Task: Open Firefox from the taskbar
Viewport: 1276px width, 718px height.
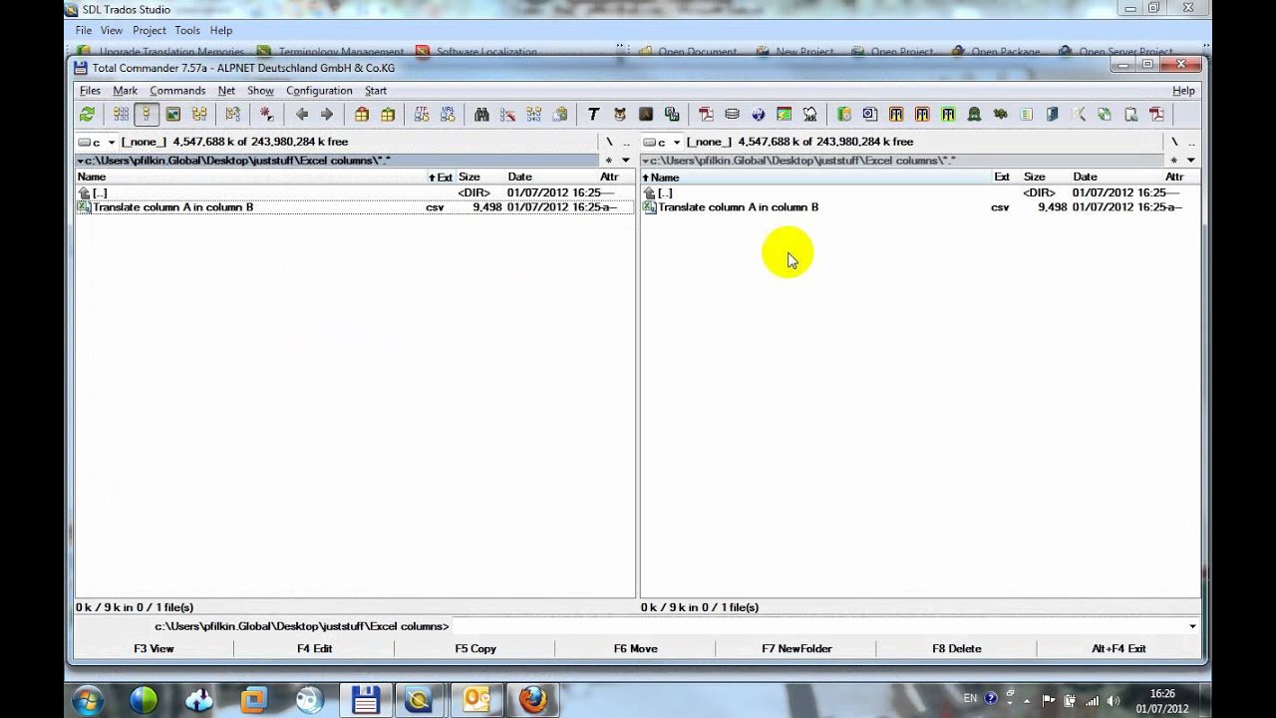Action: tap(533, 700)
